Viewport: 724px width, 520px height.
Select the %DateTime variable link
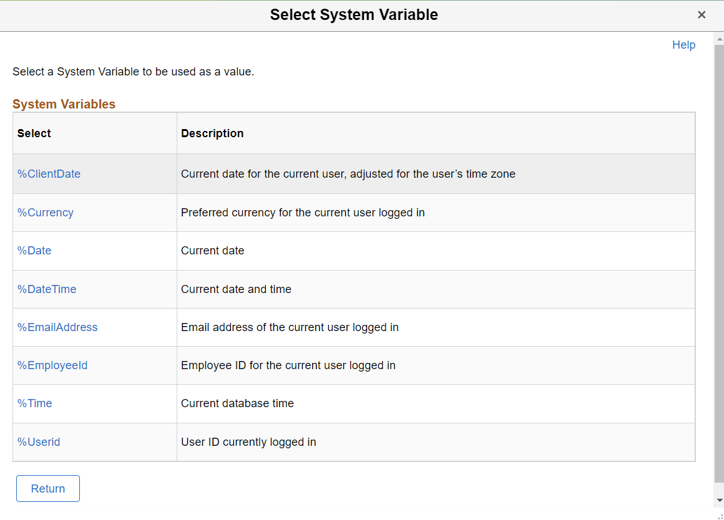click(47, 289)
